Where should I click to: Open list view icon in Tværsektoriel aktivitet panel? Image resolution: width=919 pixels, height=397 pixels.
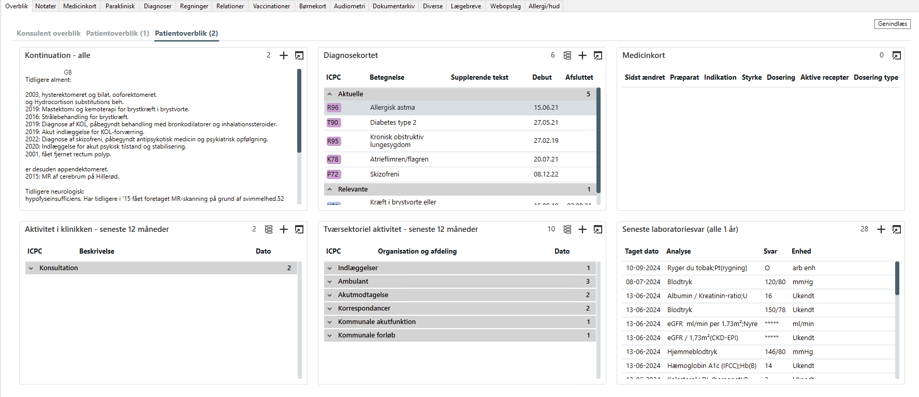click(567, 229)
